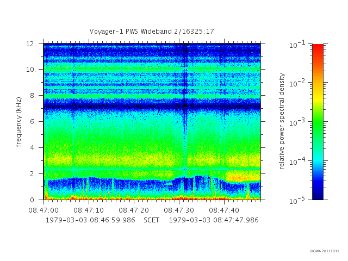Click the 10^-5 colorbar label

tap(297, 200)
